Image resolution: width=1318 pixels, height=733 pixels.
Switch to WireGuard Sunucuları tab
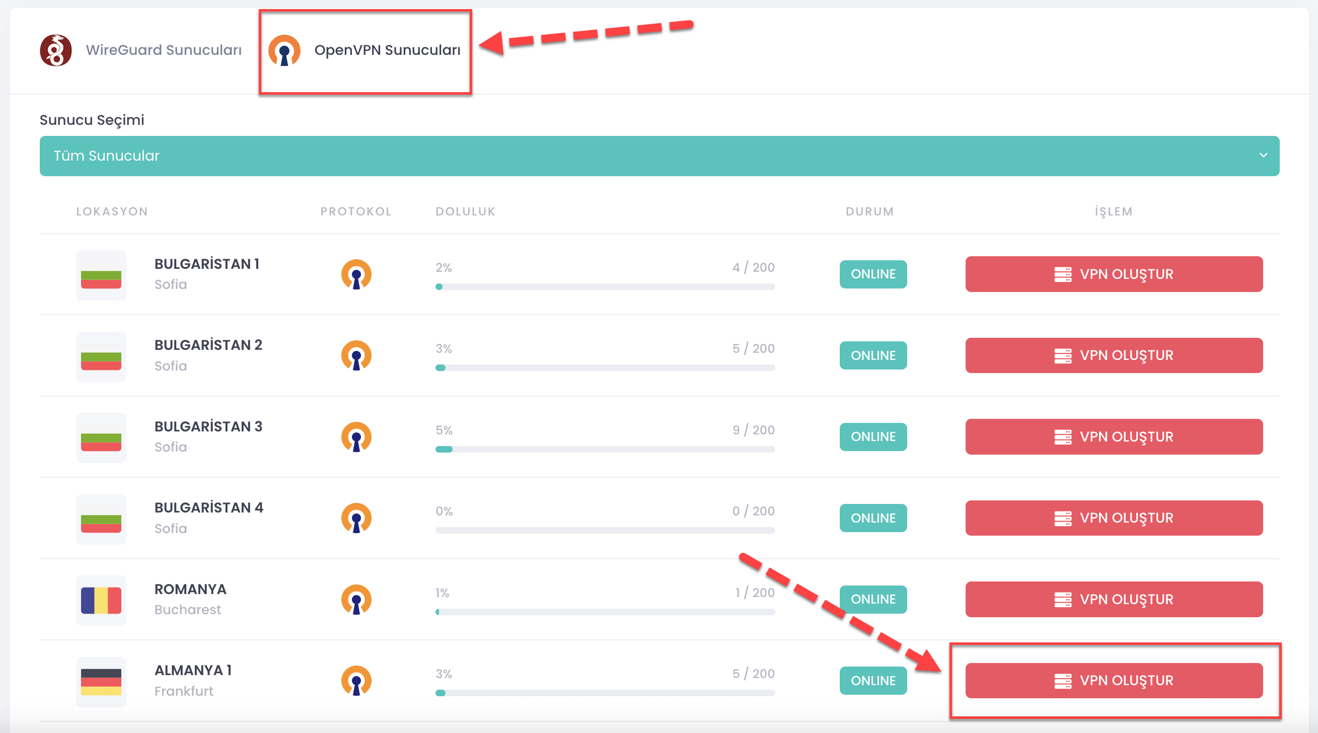(x=163, y=50)
